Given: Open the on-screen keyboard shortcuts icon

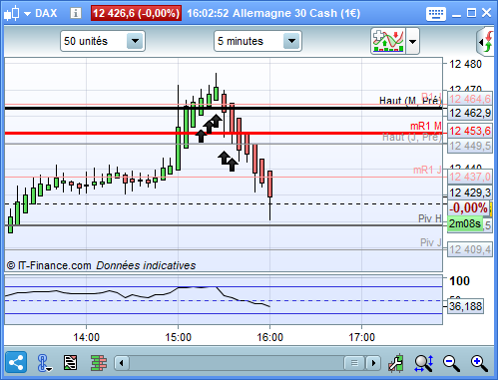Looking at the screenshot, I should pos(436,13).
